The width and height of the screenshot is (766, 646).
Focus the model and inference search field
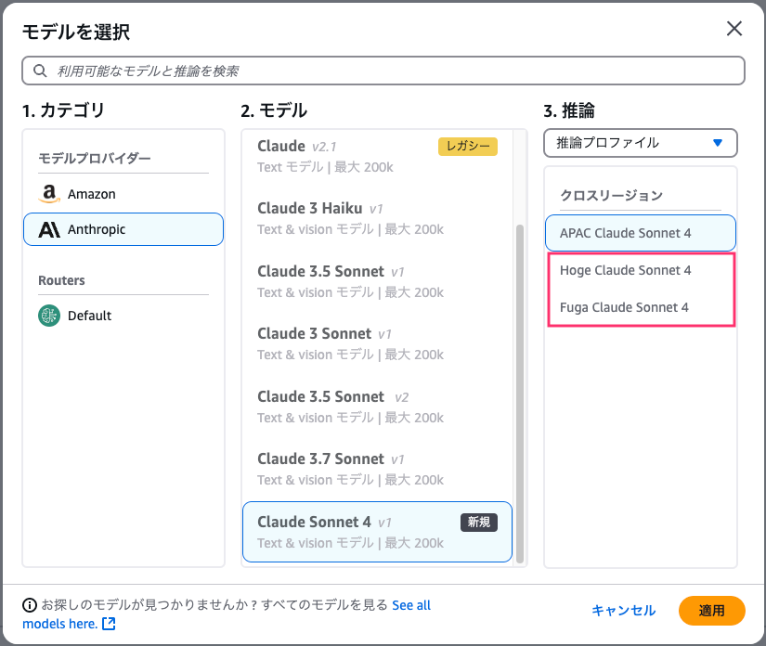point(383,71)
